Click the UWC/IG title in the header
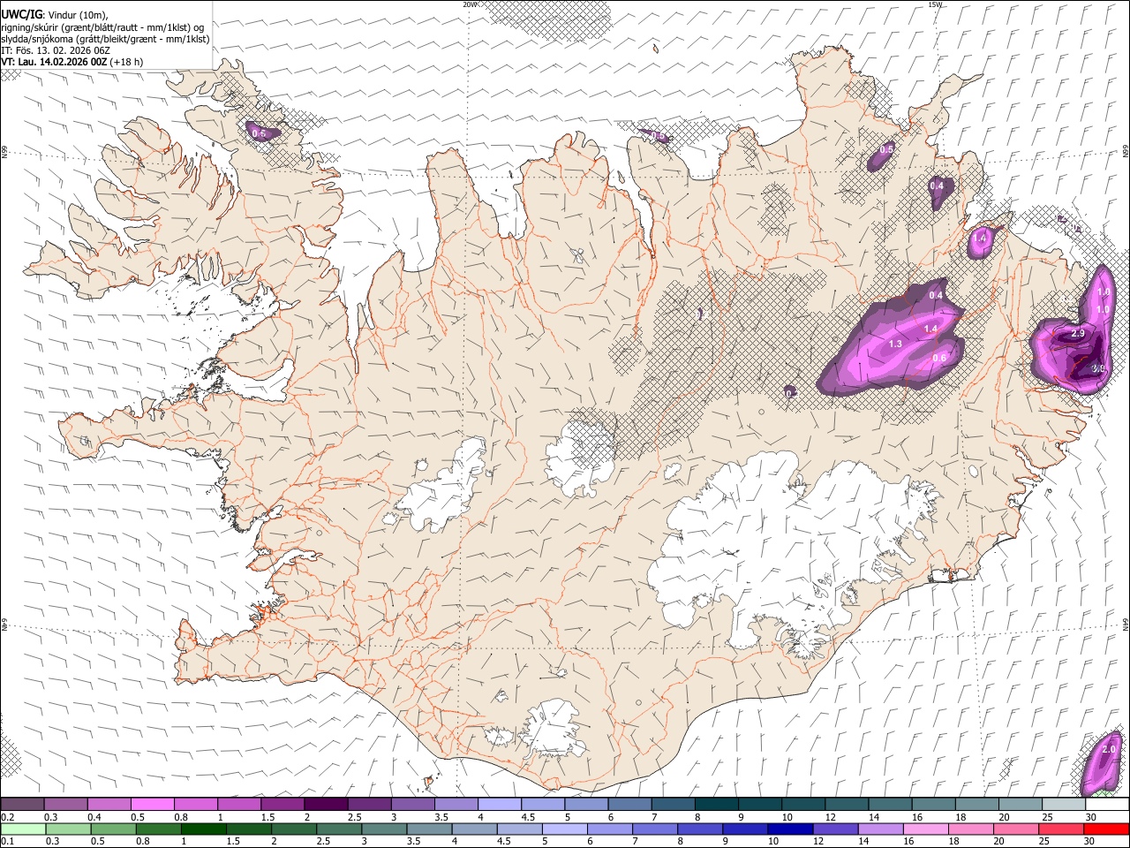The height and width of the screenshot is (848, 1130). pyautogui.click(x=21, y=14)
